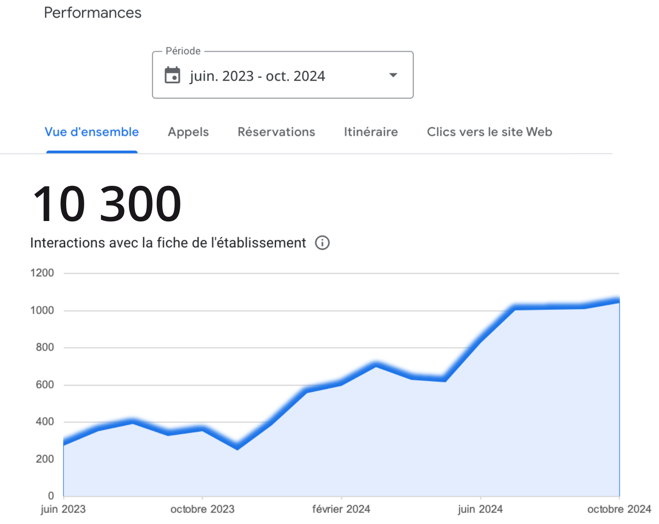The height and width of the screenshot is (524, 659).
Task: Open the Réservations tab
Action: (x=276, y=132)
